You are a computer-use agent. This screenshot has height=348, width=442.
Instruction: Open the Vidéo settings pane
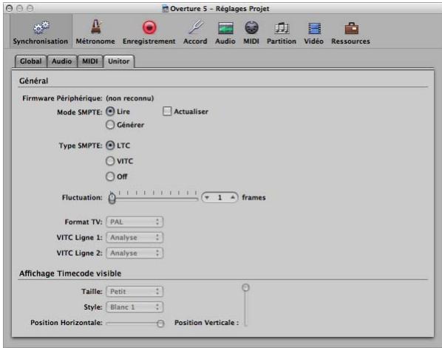(313, 33)
